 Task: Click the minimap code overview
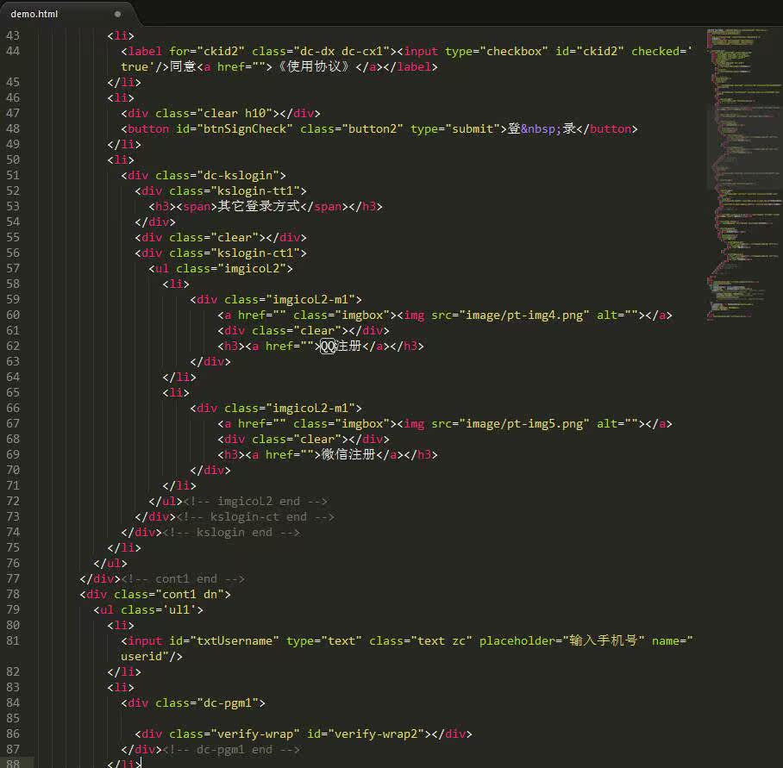[x=743, y=173]
